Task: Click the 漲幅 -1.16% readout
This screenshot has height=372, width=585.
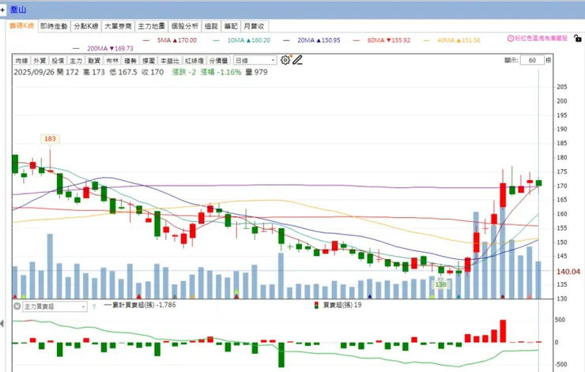Action: 221,73
